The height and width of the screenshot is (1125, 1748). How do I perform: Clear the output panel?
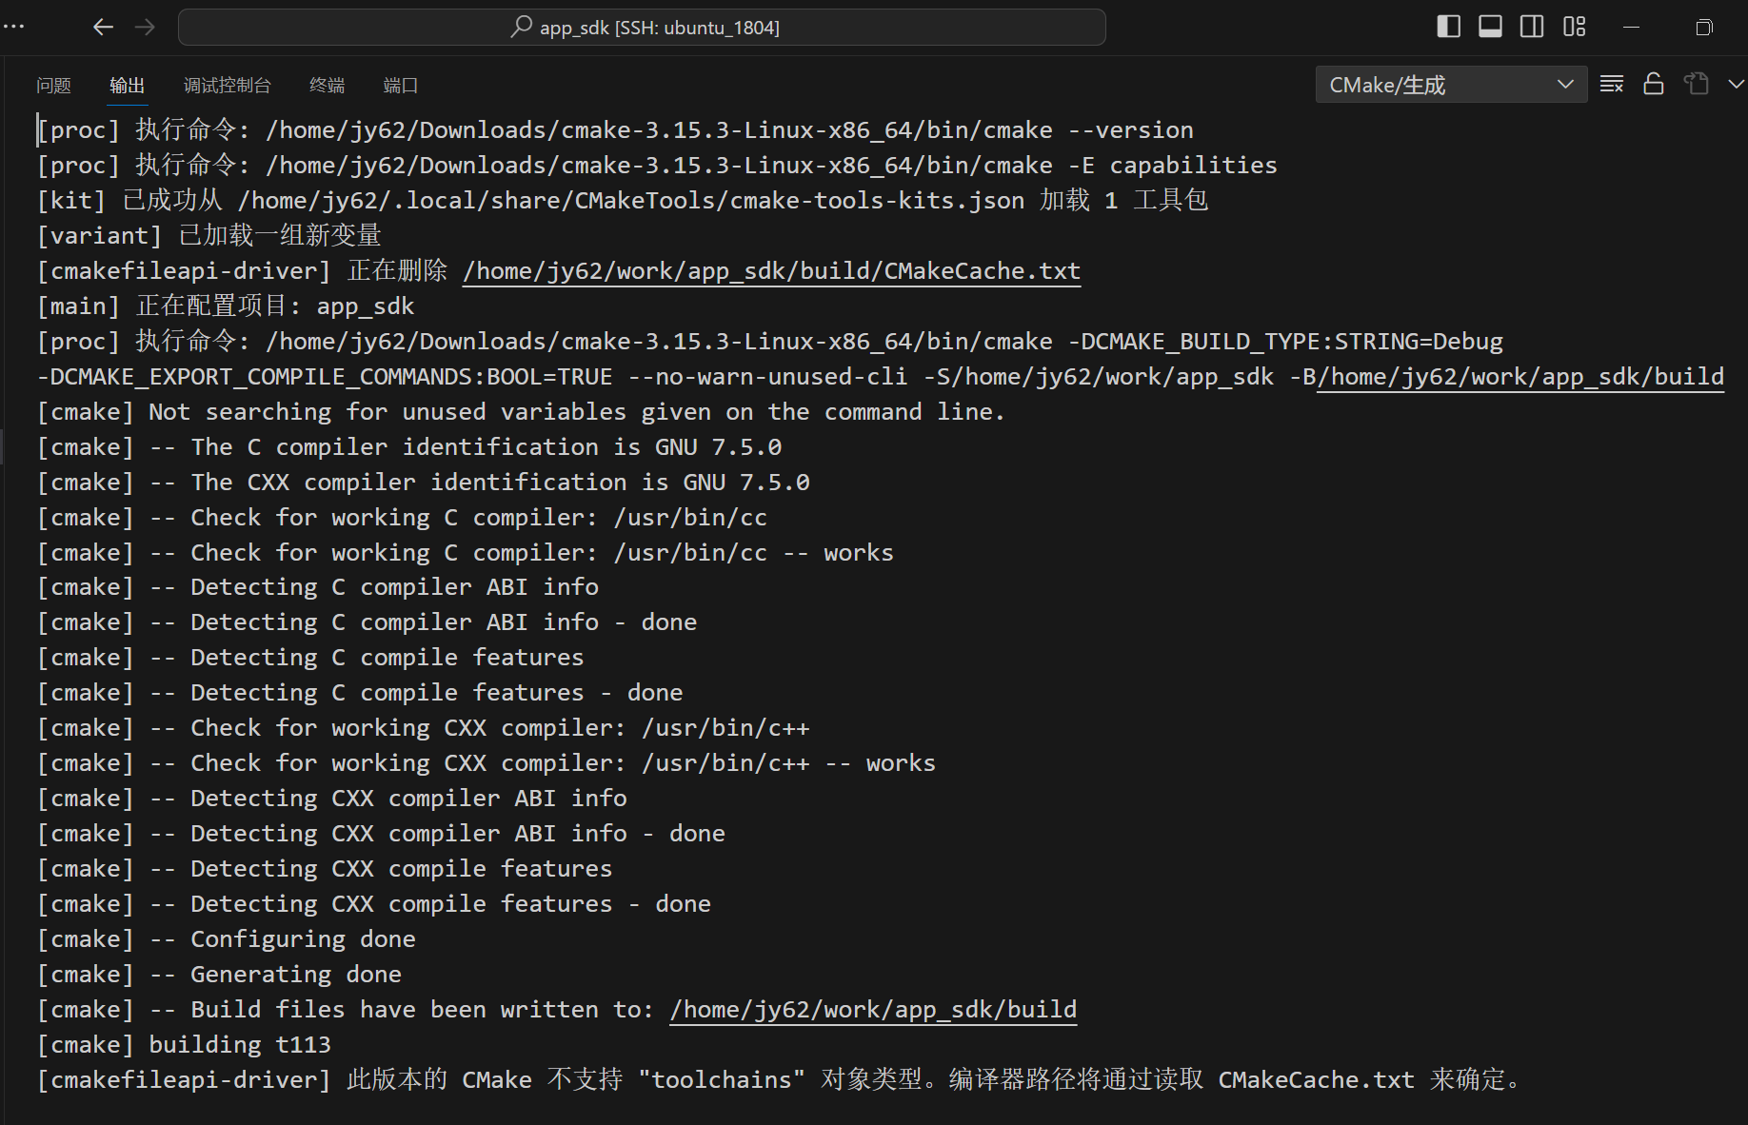pyautogui.click(x=1612, y=84)
